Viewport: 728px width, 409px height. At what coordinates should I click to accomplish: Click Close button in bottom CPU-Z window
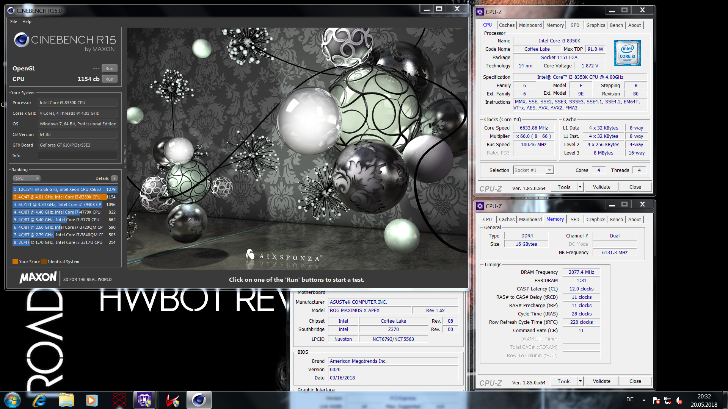[635, 381]
